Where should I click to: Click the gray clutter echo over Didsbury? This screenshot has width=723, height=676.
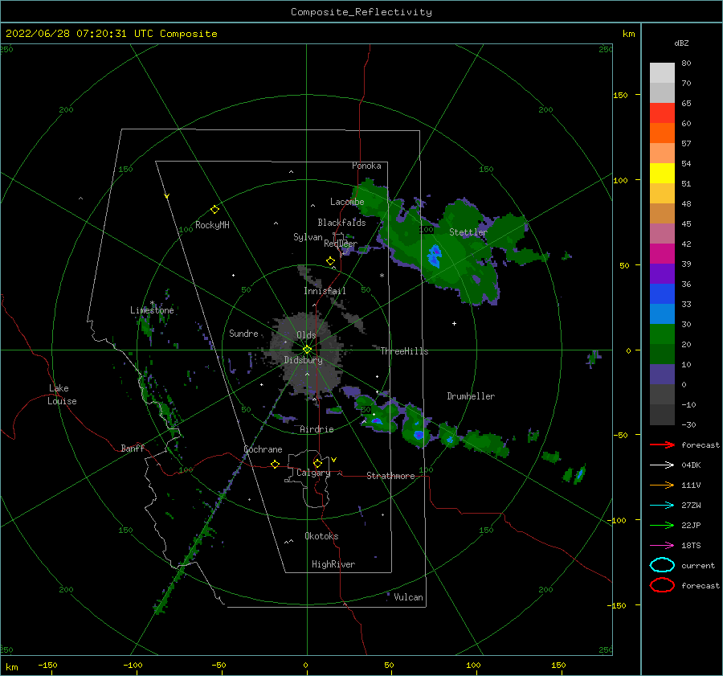[x=306, y=353]
